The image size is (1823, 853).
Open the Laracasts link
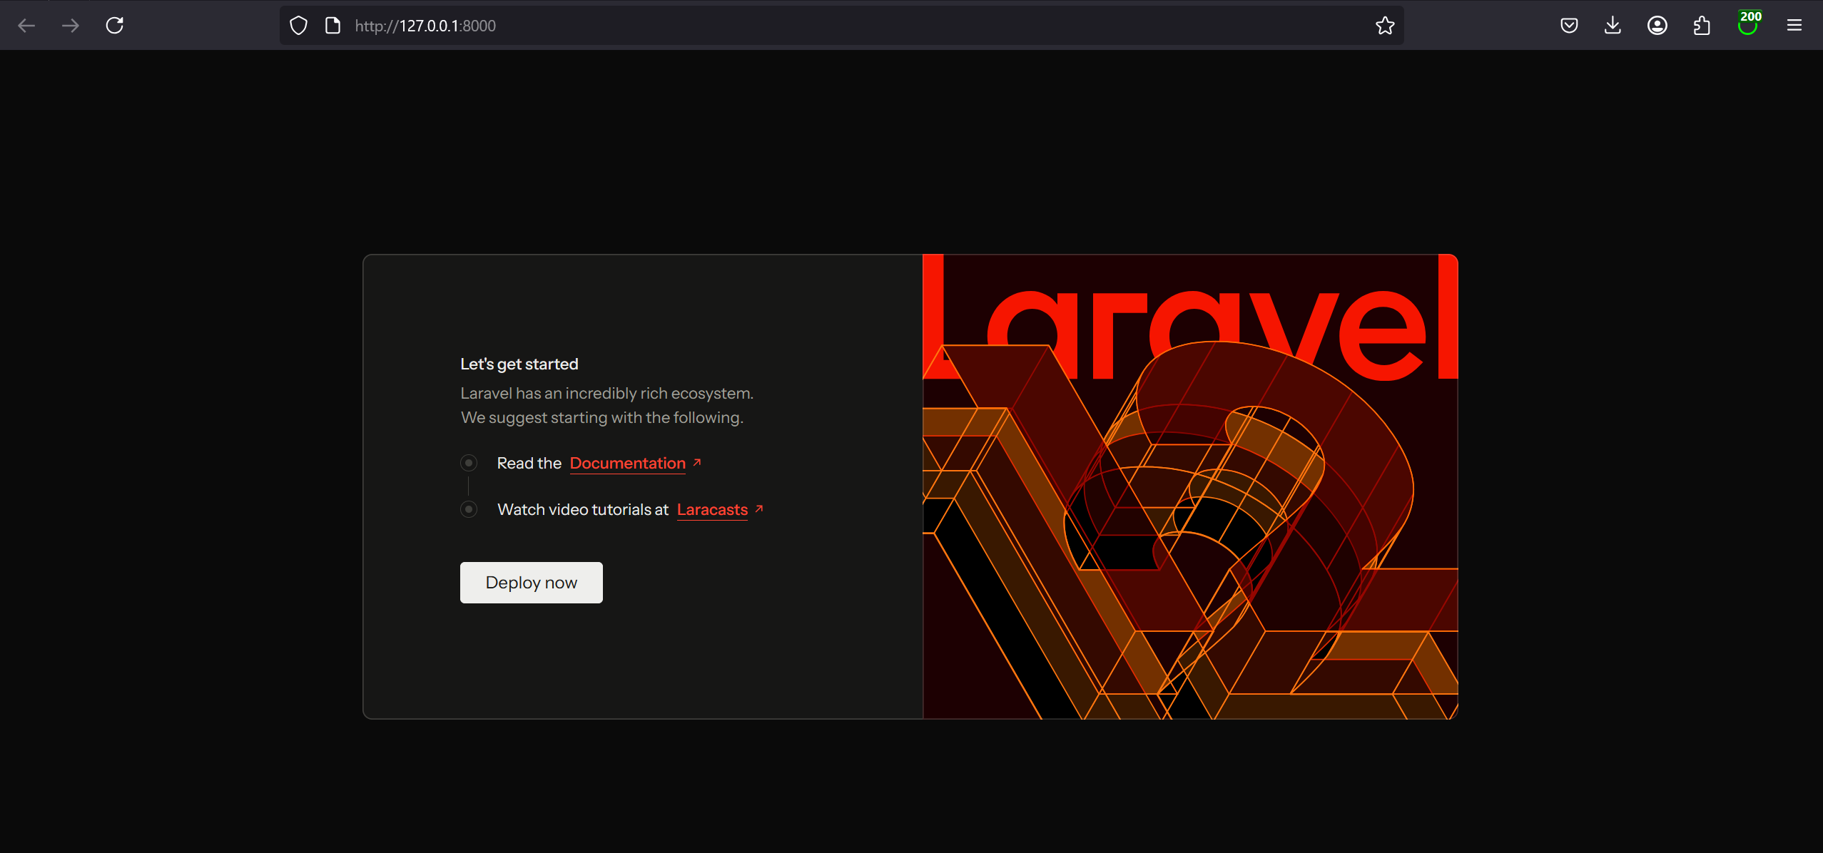click(711, 510)
